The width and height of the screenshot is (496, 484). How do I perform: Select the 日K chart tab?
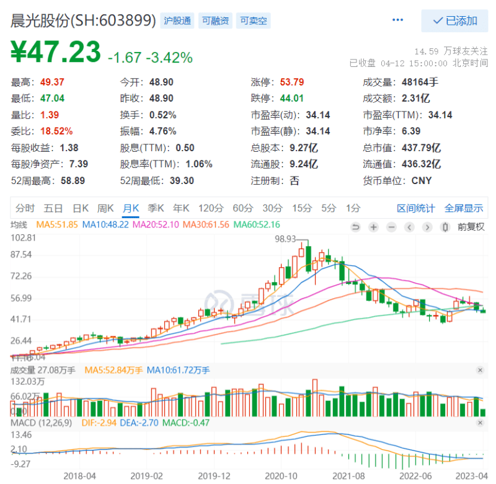[x=81, y=208]
